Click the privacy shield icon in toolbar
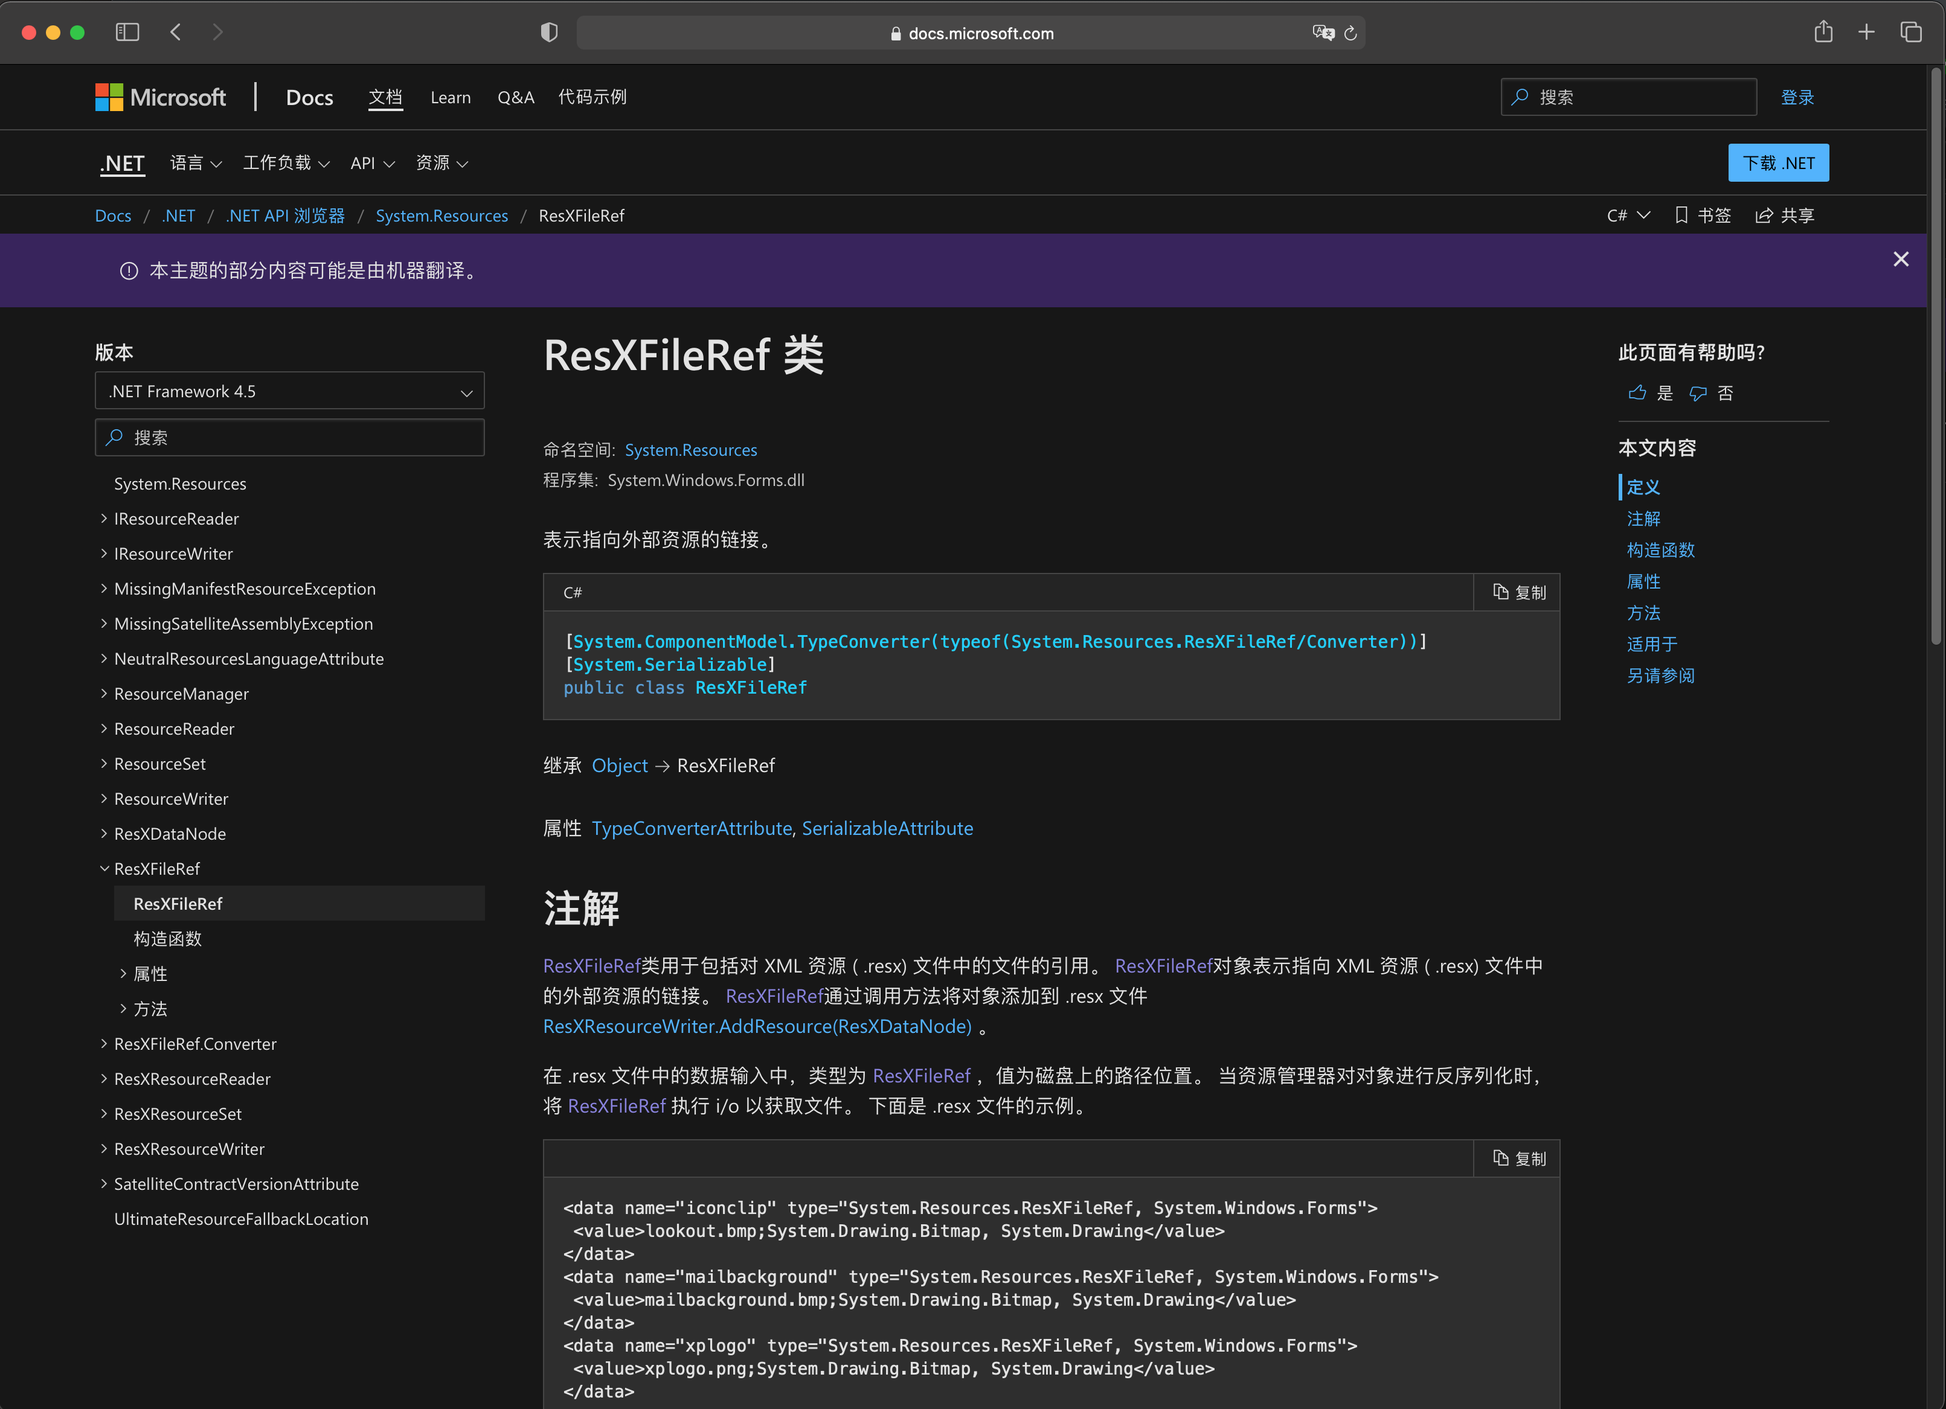Viewport: 1946px width, 1409px height. click(x=549, y=33)
